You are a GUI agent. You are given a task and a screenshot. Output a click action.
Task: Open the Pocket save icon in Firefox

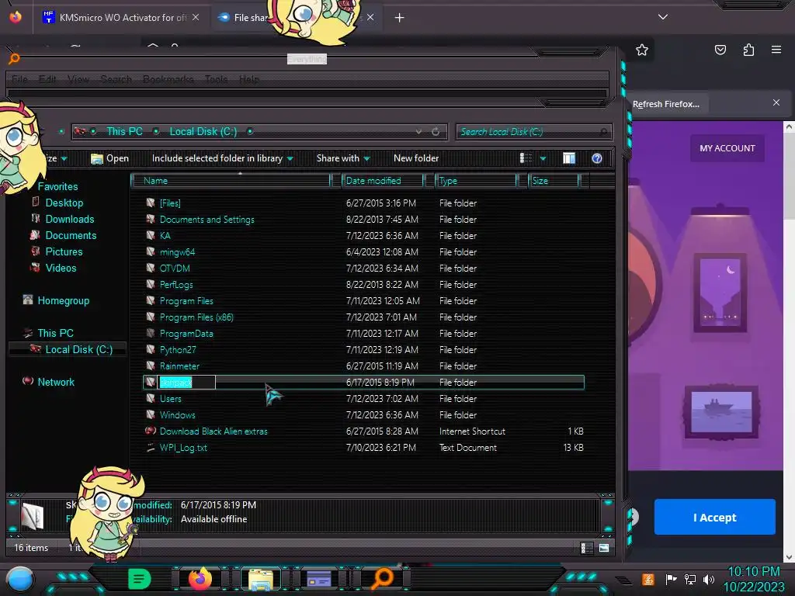click(x=720, y=50)
